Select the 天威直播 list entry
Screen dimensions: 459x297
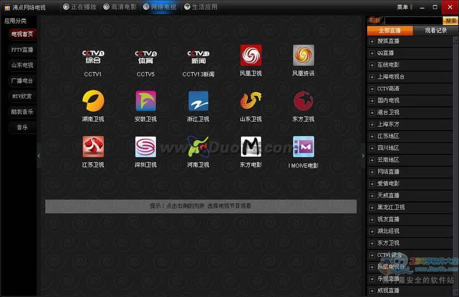coord(410,196)
